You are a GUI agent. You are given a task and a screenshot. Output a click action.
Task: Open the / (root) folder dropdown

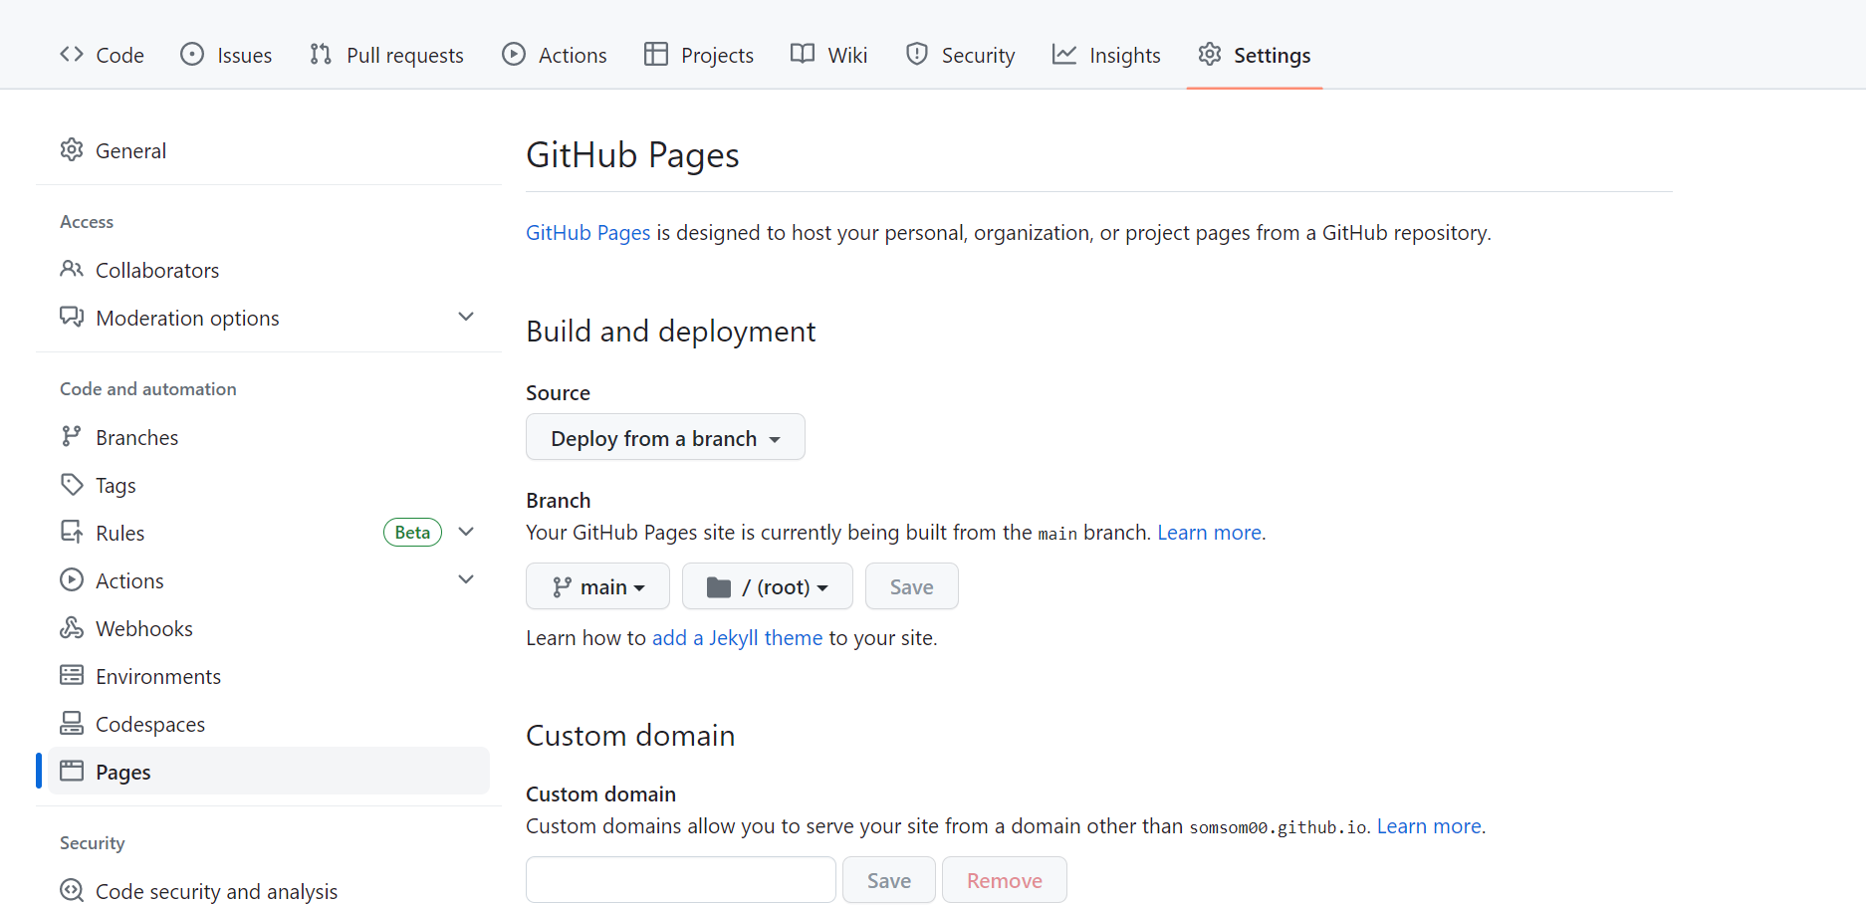click(x=768, y=586)
